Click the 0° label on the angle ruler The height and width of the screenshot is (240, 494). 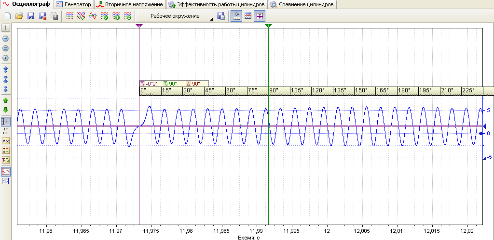pos(144,90)
